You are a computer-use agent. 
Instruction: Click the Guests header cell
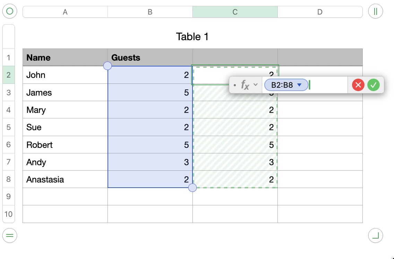pyautogui.click(x=150, y=57)
